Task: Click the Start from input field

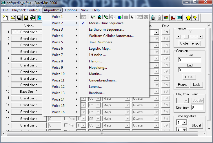Action: [197, 107]
